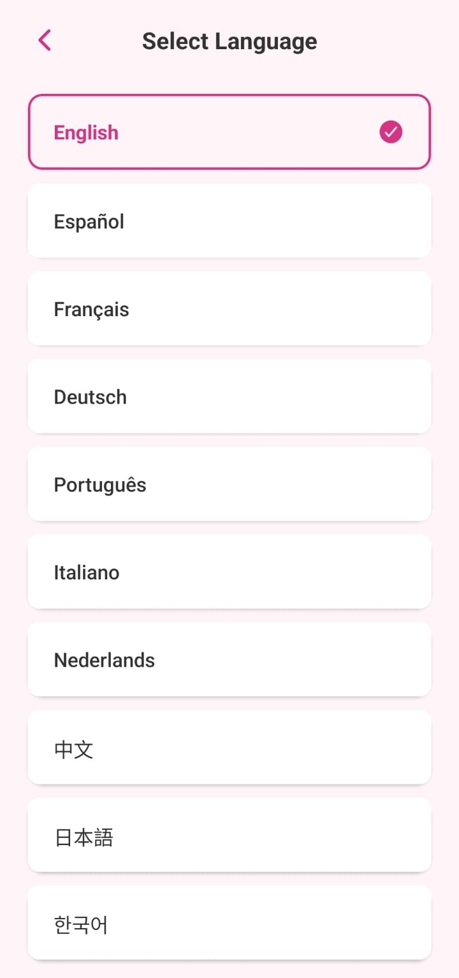The width and height of the screenshot is (459, 978).
Task: Select Français from the language list
Action: pos(229,309)
